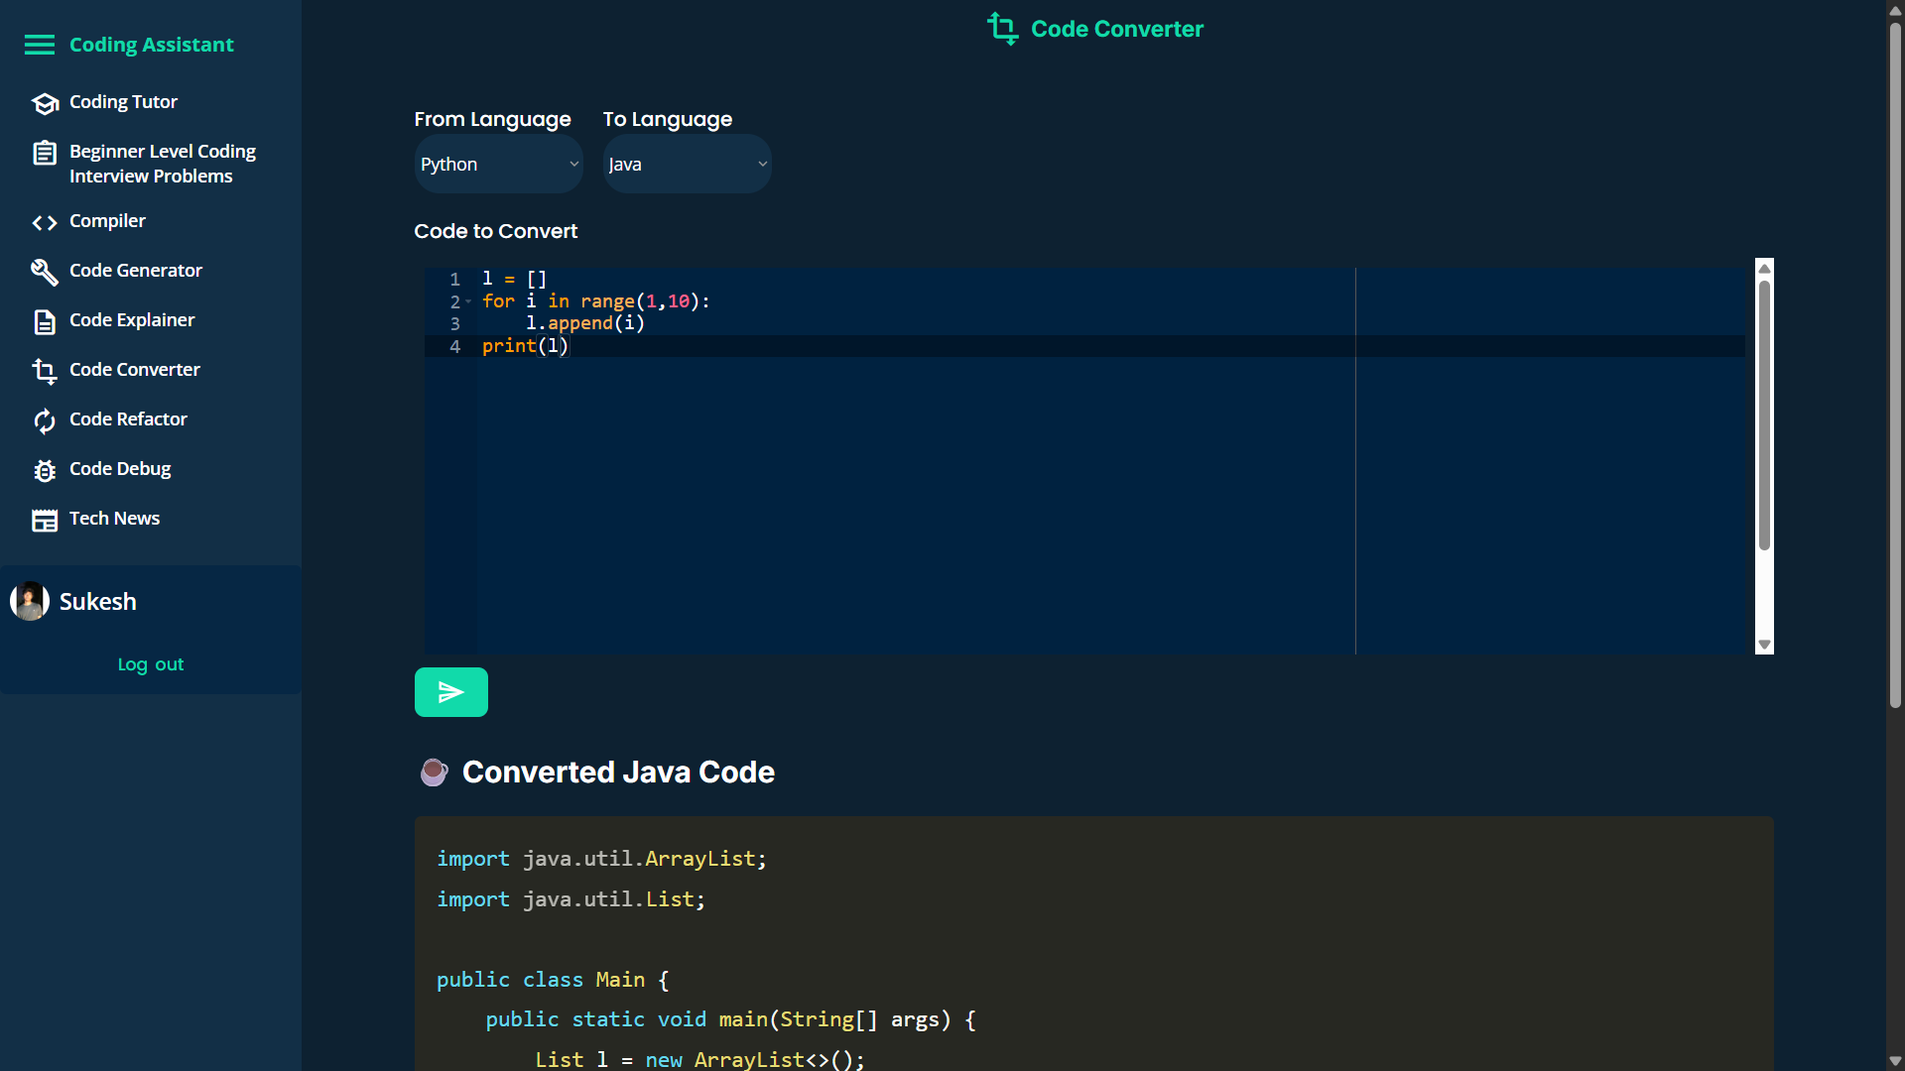Image resolution: width=1905 pixels, height=1071 pixels.
Task: Go to Beginner Level Coding Interview Problems
Action: click(163, 164)
